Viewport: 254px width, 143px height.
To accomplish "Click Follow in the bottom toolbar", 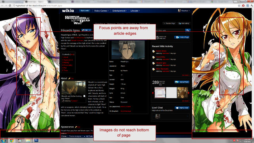I will (x=64, y=136).
